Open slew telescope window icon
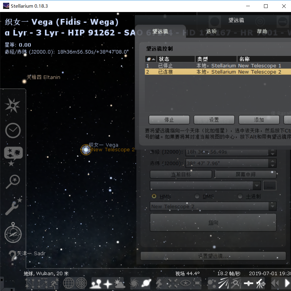 coord(261,283)
